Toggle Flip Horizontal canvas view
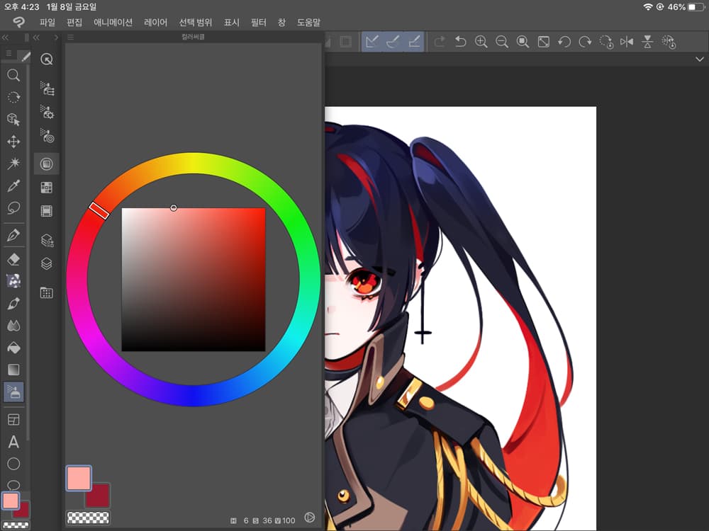Screen dimensions: 709x531 [627, 42]
